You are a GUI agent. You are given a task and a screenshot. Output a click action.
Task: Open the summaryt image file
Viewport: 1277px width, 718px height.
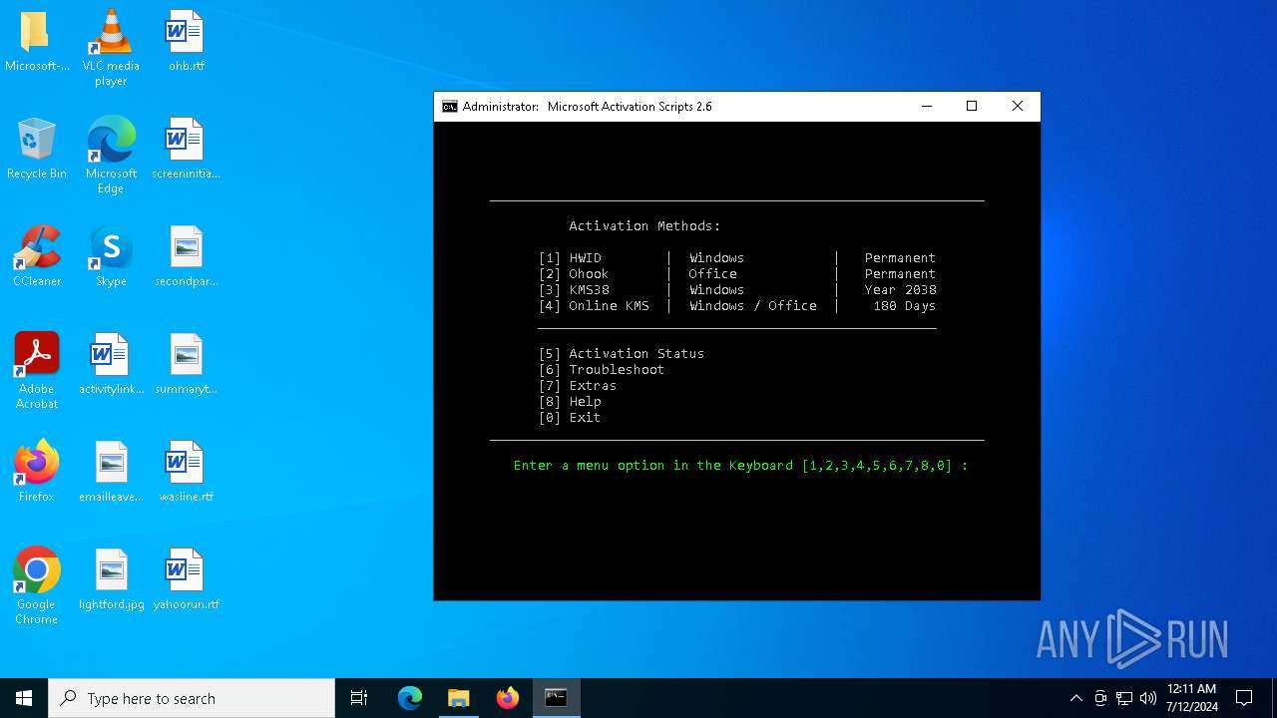click(x=186, y=365)
